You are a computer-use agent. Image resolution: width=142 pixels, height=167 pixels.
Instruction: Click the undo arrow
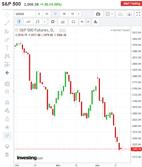coord(82,22)
